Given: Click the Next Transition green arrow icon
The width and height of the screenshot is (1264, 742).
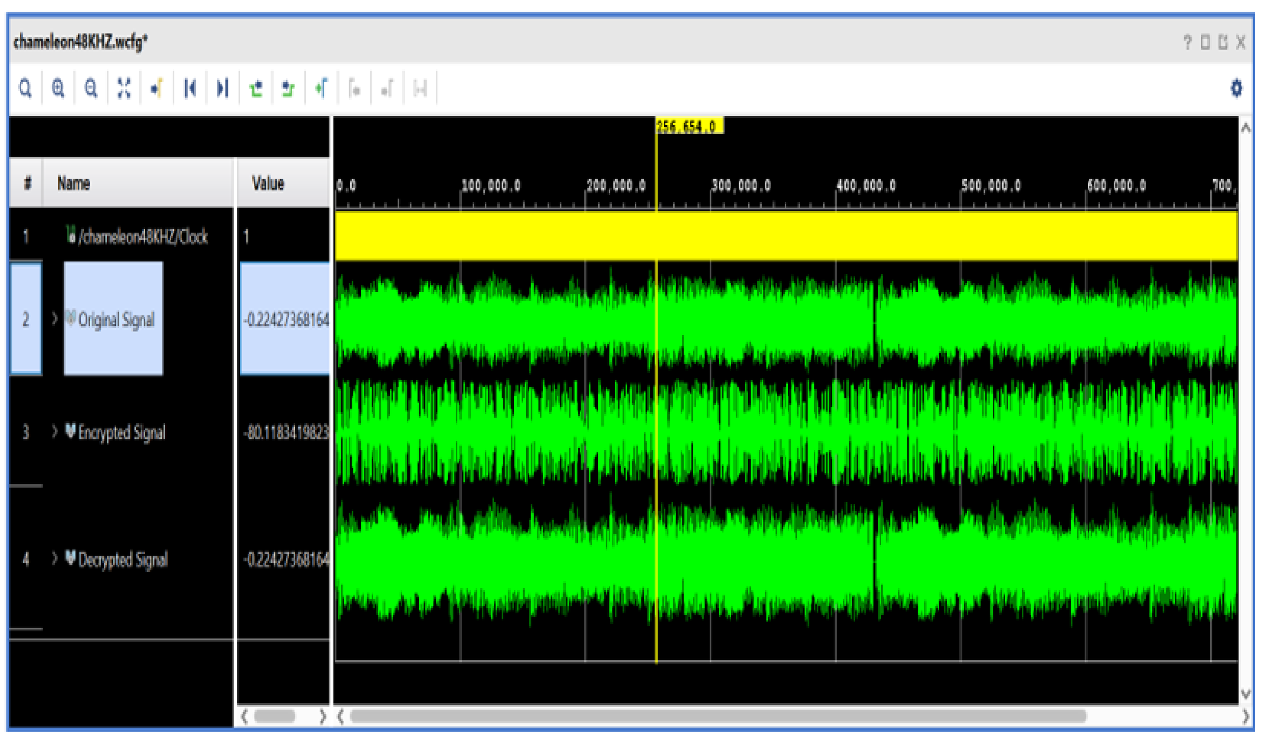Looking at the screenshot, I should click(288, 89).
